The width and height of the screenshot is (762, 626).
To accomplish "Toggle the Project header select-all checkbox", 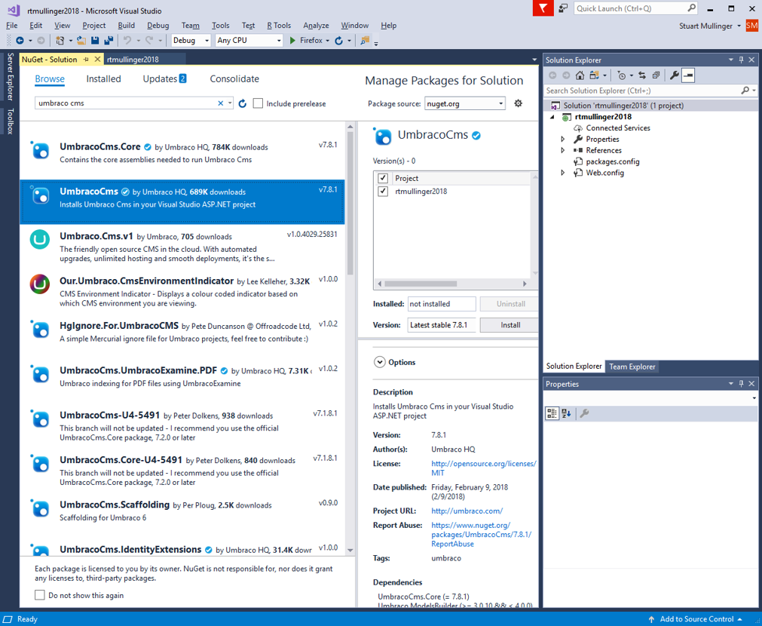I will [x=383, y=178].
